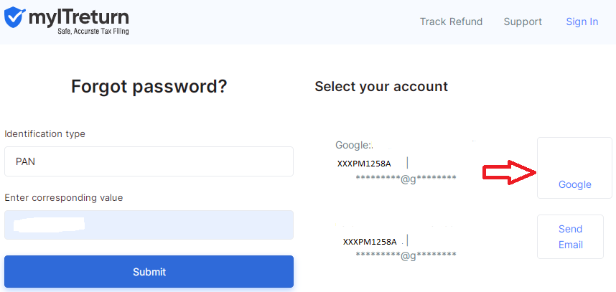Click the Identification type label
The width and height of the screenshot is (616, 292).
[x=45, y=134]
